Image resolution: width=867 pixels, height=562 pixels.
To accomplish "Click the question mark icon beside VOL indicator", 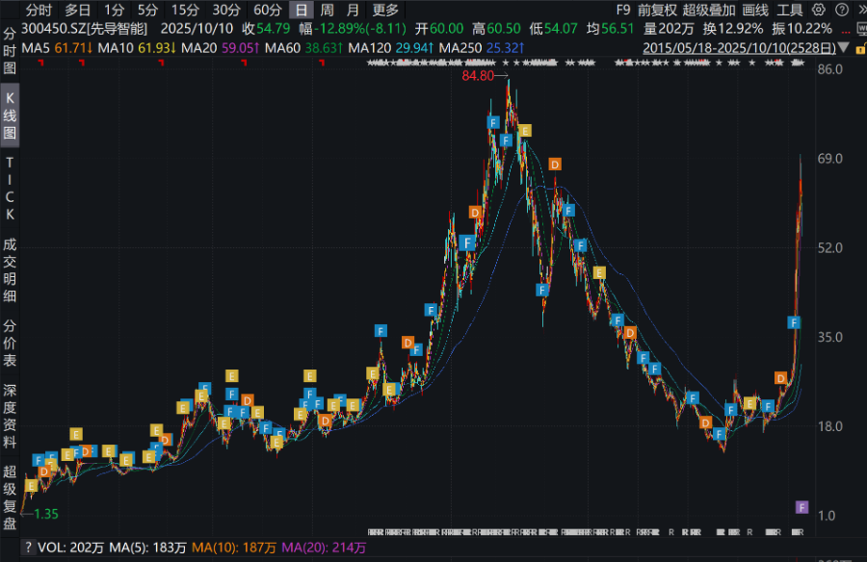I will point(28,548).
